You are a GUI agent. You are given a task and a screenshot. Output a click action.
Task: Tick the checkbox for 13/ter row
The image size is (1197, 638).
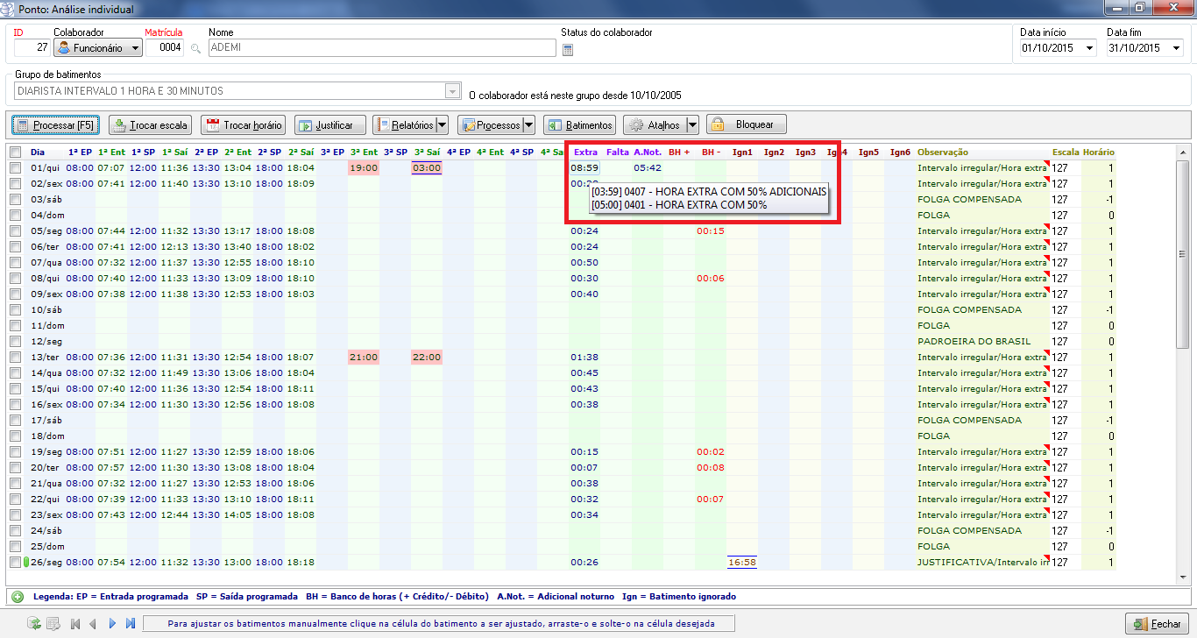click(15, 357)
